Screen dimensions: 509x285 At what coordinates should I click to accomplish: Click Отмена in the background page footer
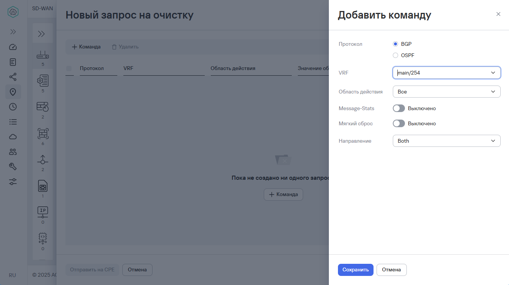137,270
